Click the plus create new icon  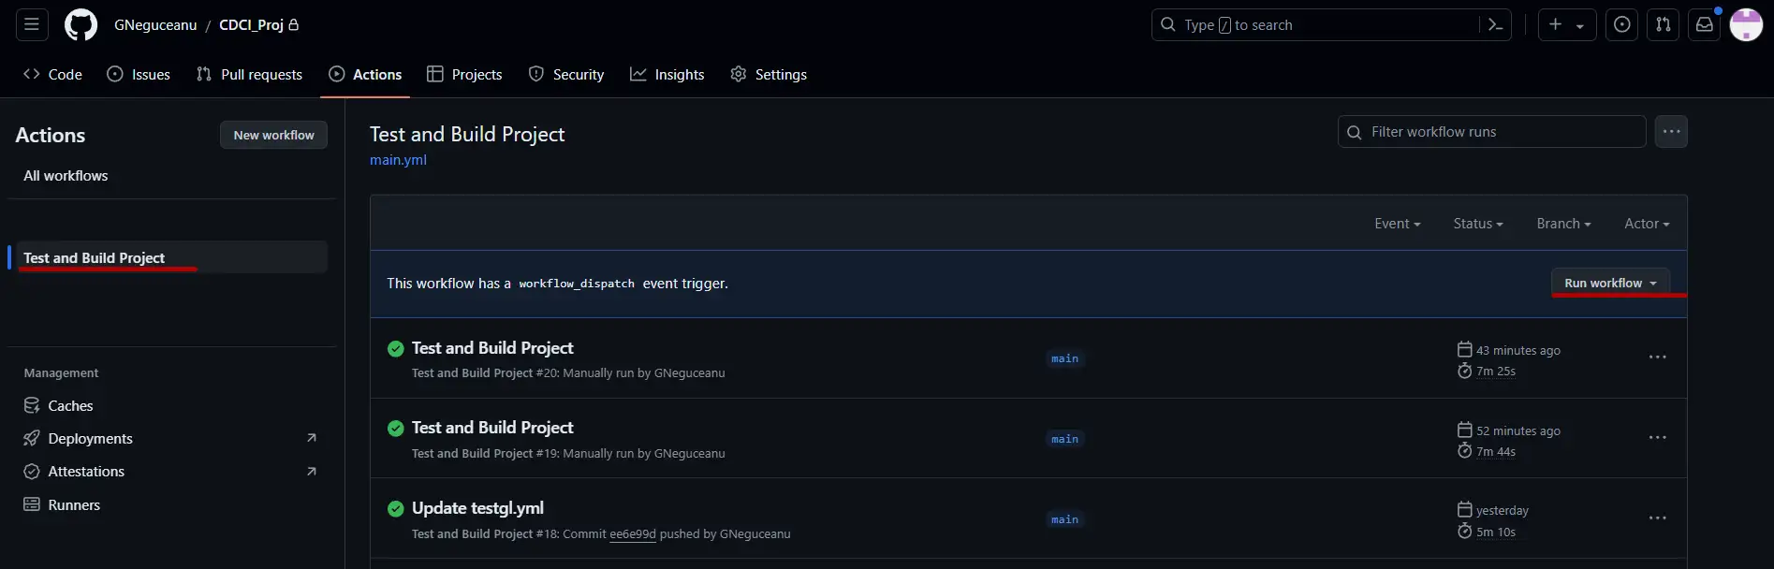click(1555, 25)
